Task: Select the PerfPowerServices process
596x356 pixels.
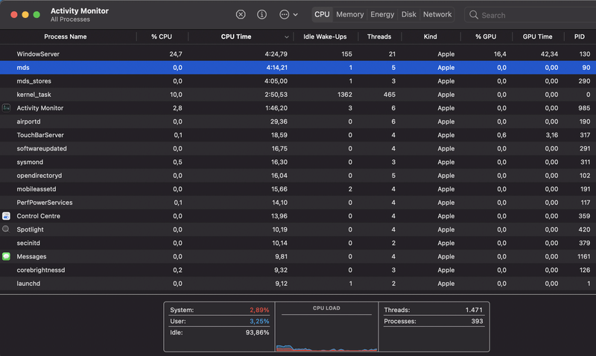Action: 45,203
